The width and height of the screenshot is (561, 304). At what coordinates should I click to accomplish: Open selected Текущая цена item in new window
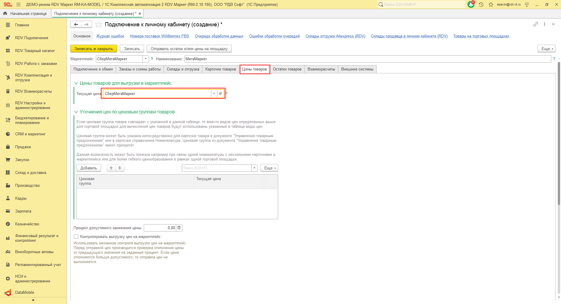point(220,94)
